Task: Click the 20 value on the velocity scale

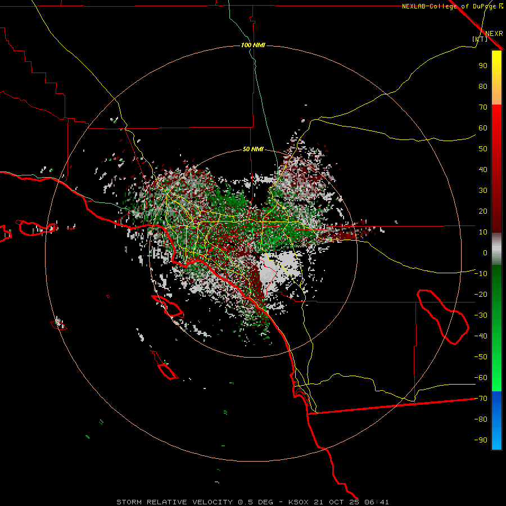Action: pyautogui.click(x=483, y=211)
